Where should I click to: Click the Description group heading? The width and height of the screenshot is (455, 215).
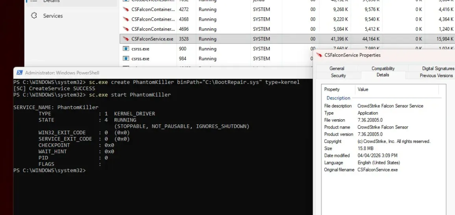338,98
